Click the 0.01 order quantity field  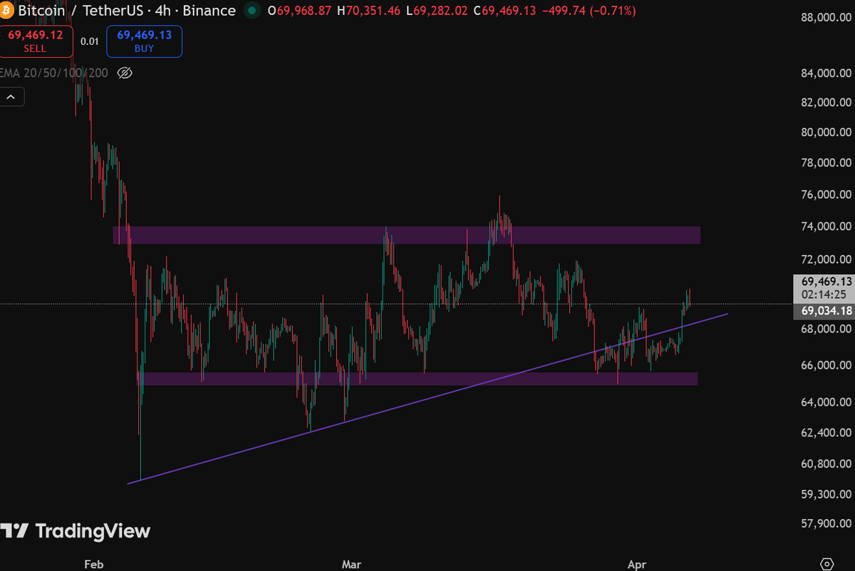tap(90, 41)
